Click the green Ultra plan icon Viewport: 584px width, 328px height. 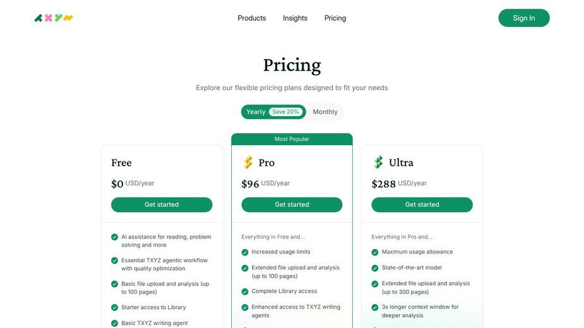[378, 162]
